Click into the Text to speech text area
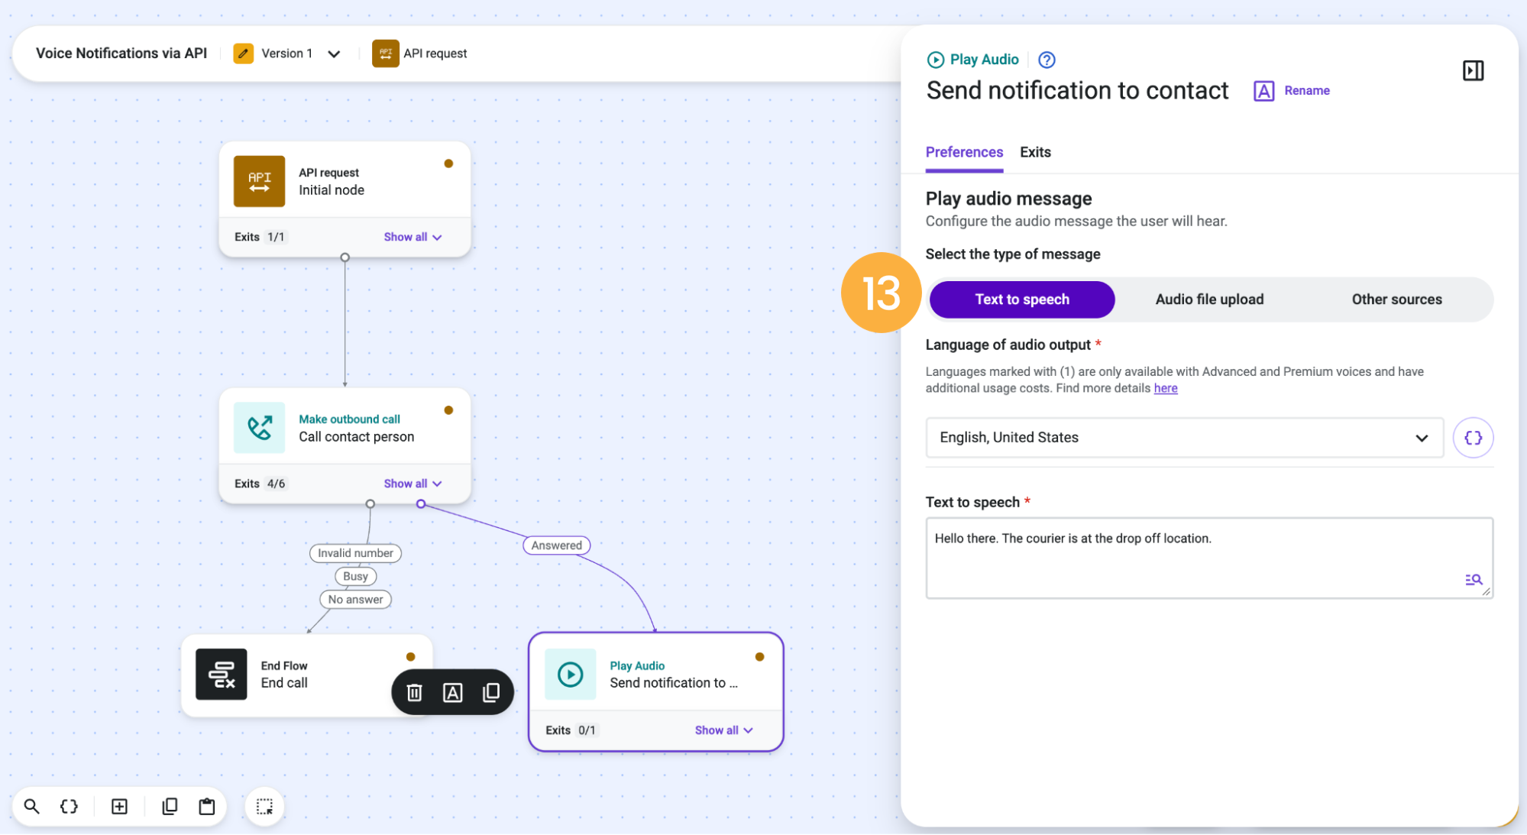Image resolution: width=1527 pixels, height=835 pixels. coord(1208,558)
